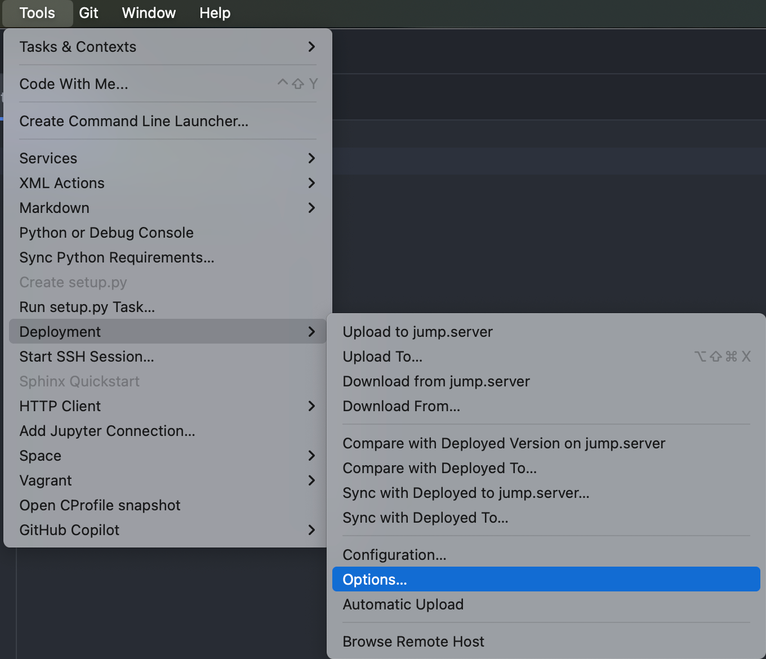The height and width of the screenshot is (659, 766).
Task: Click the Window menu
Action: click(149, 13)
